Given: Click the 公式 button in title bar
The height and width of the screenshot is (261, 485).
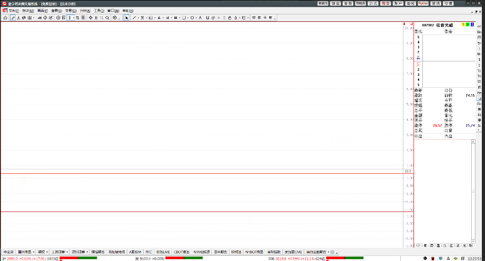Looking at the screenshot, I should 373,3.
